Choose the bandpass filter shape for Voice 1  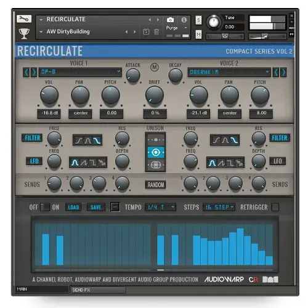click(88, 140)
